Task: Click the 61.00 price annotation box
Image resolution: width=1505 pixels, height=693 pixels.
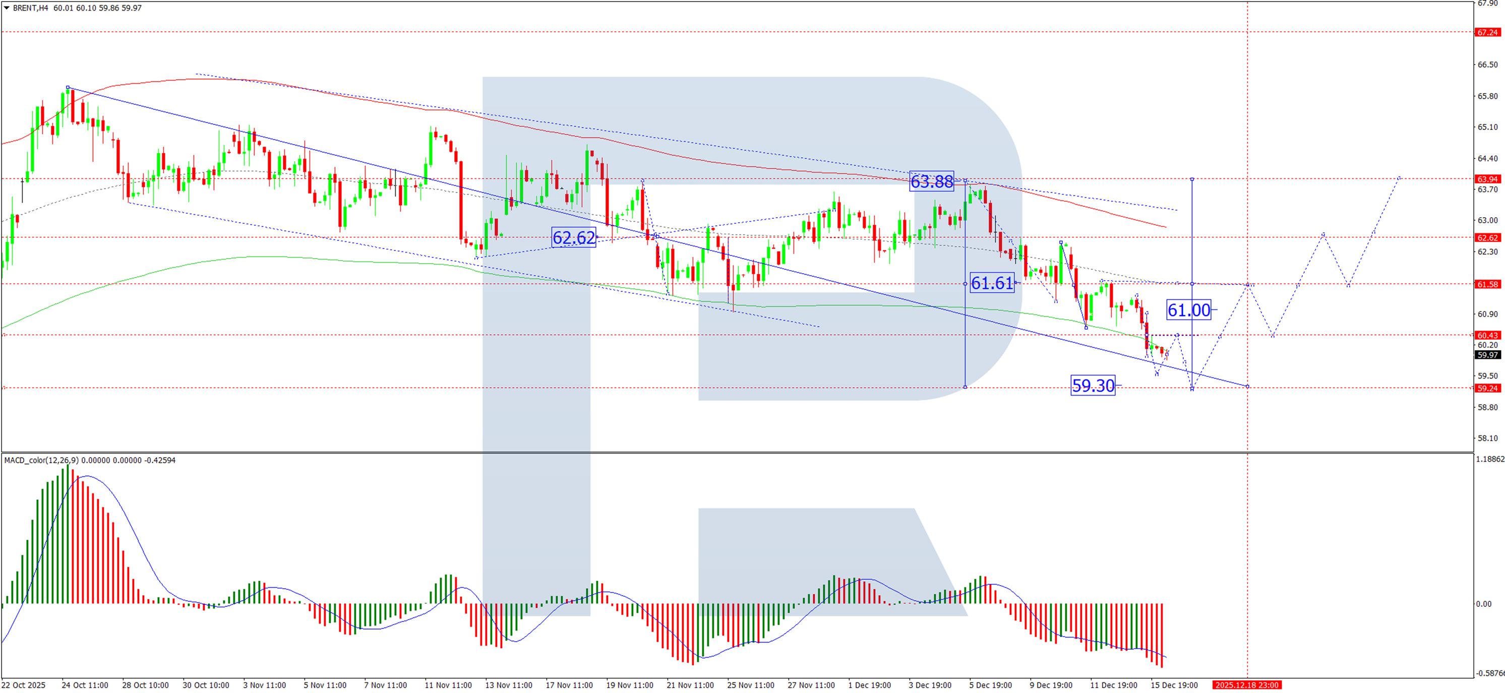Action: (1188, 310)
